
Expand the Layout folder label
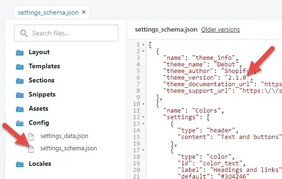point(39,52)
